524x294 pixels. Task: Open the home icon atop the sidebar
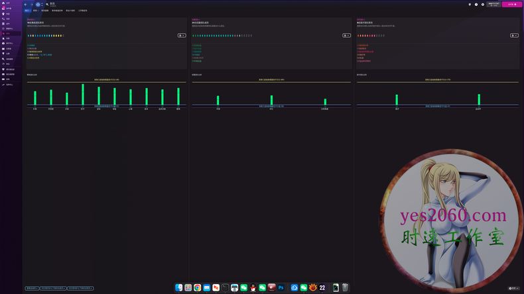3,3
